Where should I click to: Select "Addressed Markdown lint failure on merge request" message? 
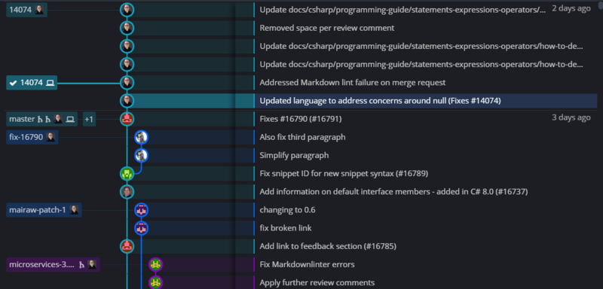point(353,83)
